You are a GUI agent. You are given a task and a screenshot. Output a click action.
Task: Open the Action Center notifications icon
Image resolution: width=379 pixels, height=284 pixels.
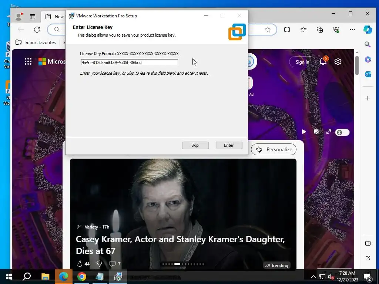tap(368, 277)
